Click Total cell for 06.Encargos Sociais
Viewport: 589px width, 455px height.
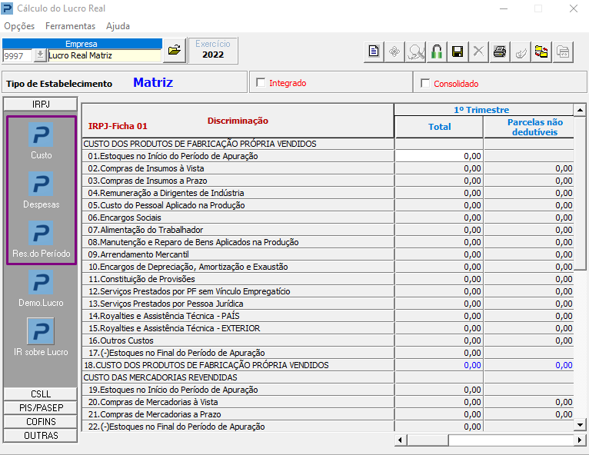coord(439,218)
